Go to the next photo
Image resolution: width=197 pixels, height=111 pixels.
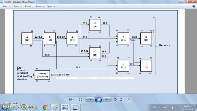coord(107,99)
